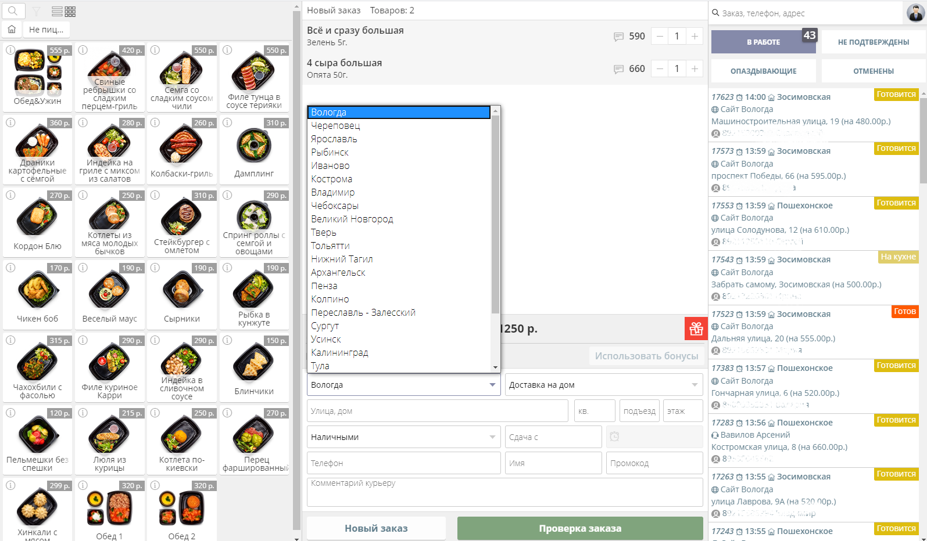Open the Опаздывающие orders tab
This screenshot has height=541, width=927.
(763, 71)
